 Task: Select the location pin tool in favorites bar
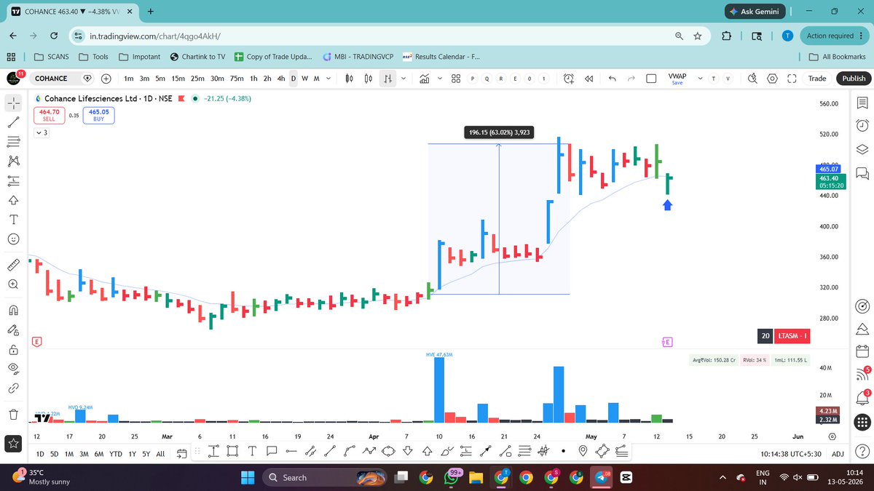(x=583, y=452)
